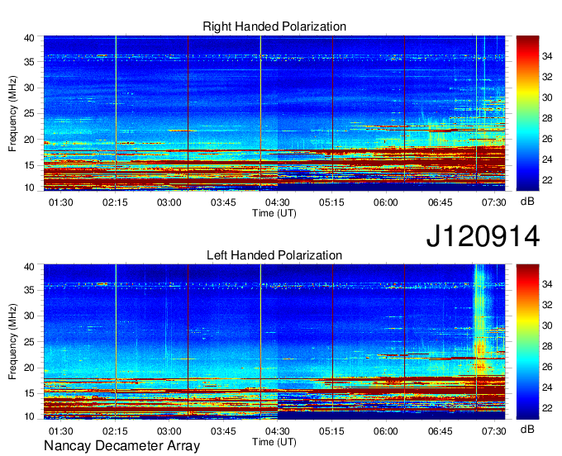The height and width of the screenshot is (456, 562).
Task: Click the 'Left Handed Polarization' title
Action: [x=274, y=255]
